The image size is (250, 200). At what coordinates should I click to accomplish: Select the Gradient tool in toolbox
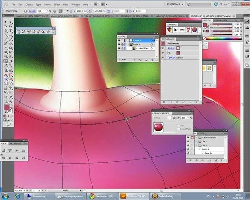pyautogui.click(x=11, y=61)
